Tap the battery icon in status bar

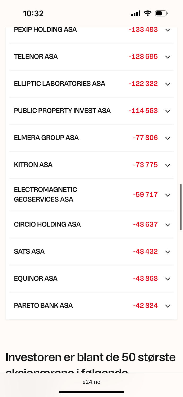click(161, 13)
